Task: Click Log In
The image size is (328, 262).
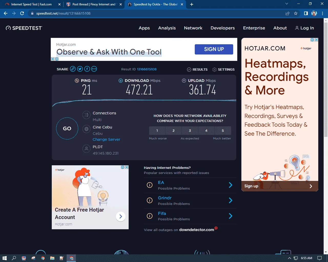Action: click(304, 28)
